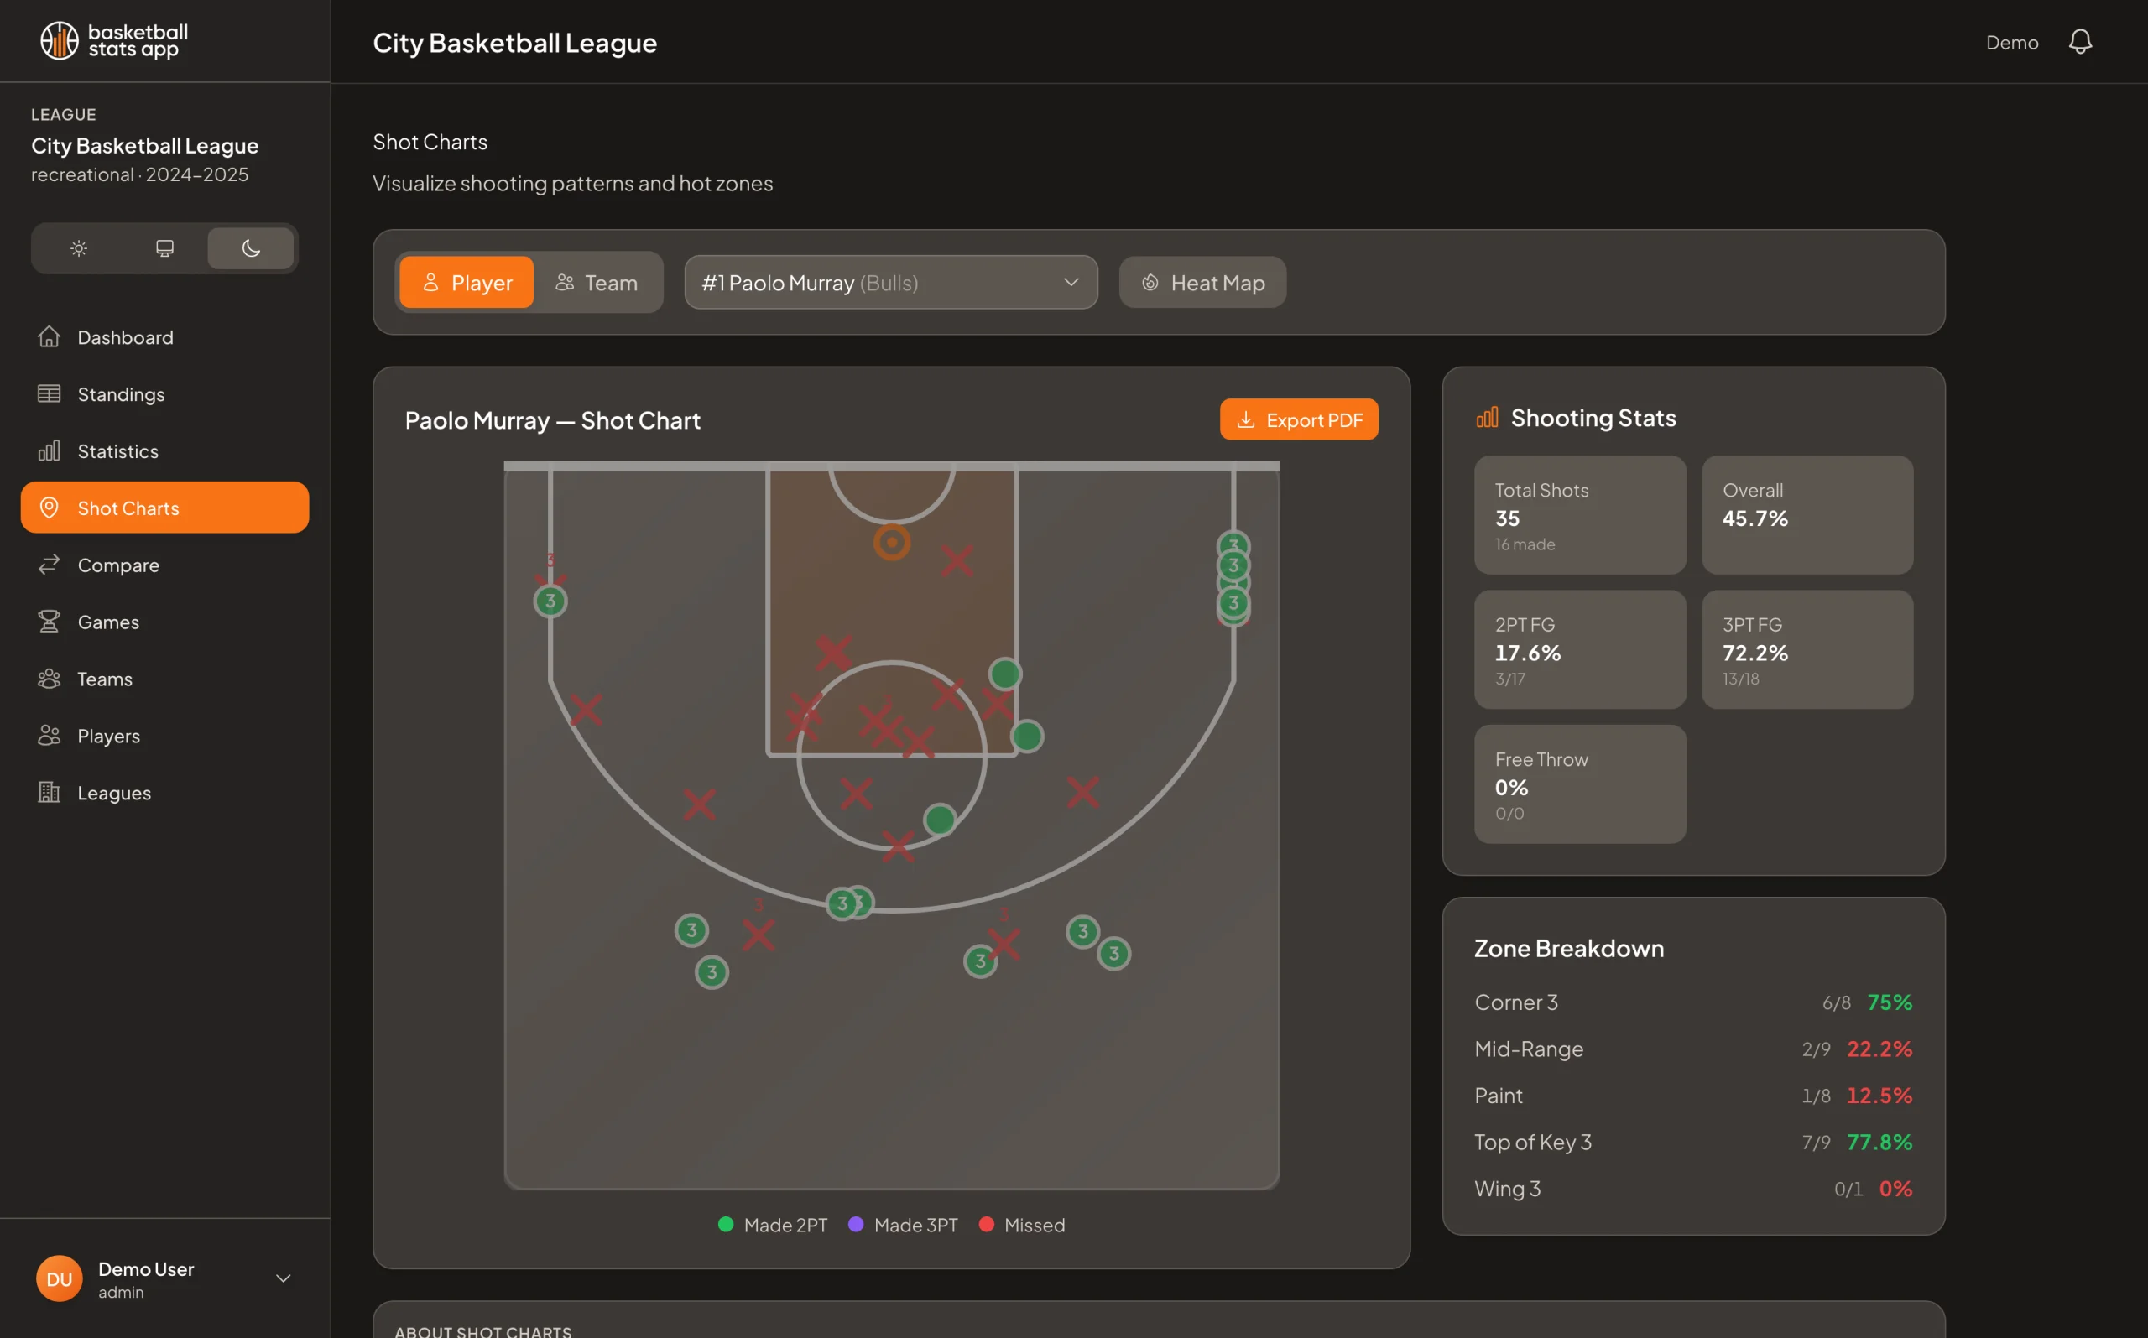Image resolution: width=2148 pixels, height=1338 pixels.
Task: Select the Standings table icon
Action: (50, 393)
